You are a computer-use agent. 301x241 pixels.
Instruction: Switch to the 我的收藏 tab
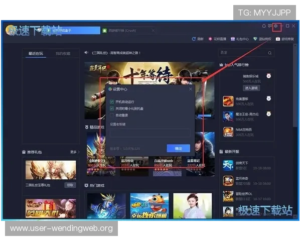[x=63, y=53]
